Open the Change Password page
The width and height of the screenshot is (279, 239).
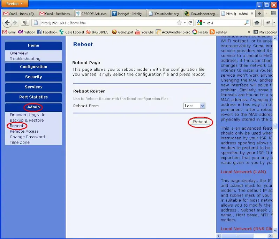tap(27, 137)
